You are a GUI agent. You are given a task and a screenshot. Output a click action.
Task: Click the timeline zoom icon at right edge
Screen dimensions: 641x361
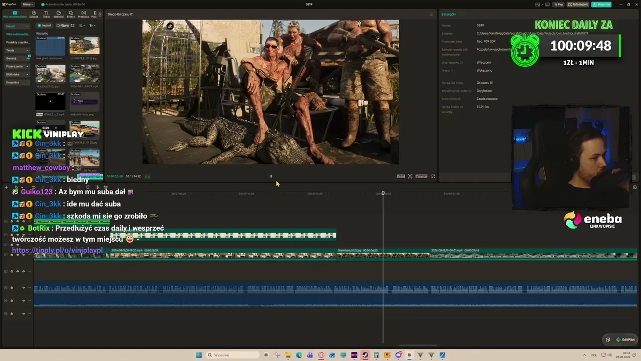(634, 188)
